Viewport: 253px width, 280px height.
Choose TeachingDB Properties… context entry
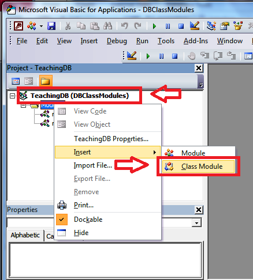coord(111,139)
